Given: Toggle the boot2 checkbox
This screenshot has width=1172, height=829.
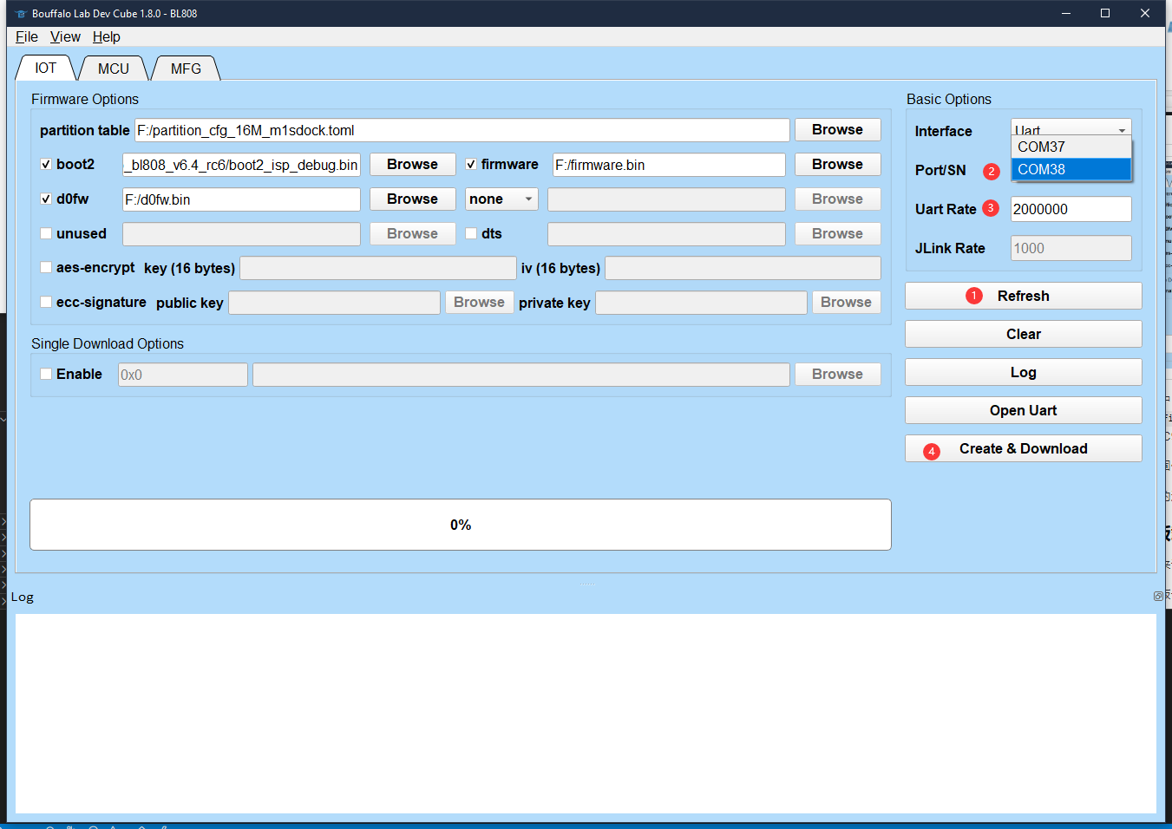Looking at the screenshot, I should coord(46,164).
